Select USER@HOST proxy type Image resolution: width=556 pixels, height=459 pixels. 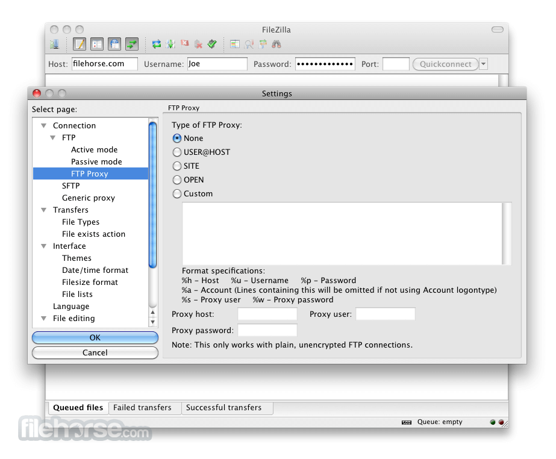pyautogui.click(x=177, y=152)
